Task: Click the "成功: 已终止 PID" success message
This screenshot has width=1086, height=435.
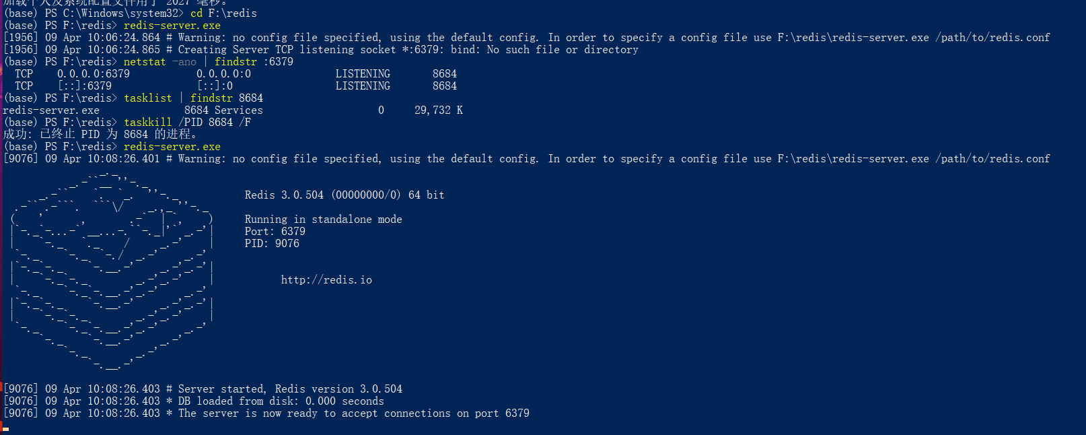Action: tap(100, 135)
